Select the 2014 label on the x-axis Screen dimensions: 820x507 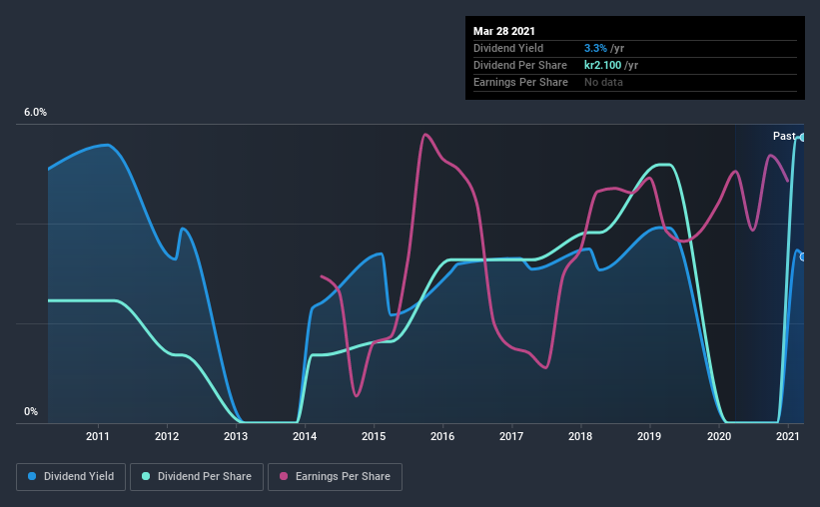point(305,436)
